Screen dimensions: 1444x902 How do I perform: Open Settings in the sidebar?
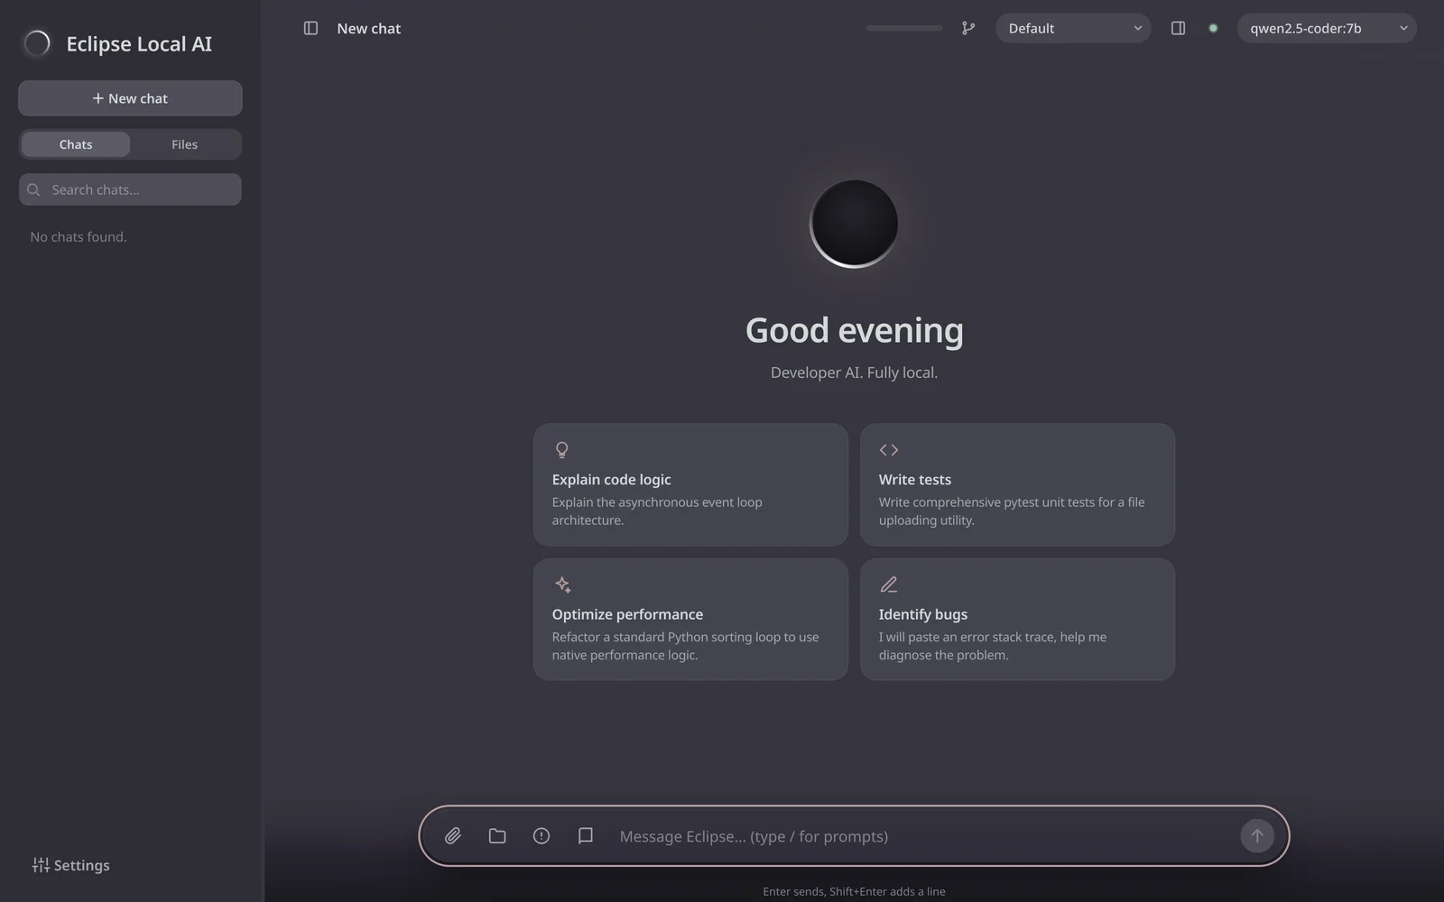pos(71,865)
